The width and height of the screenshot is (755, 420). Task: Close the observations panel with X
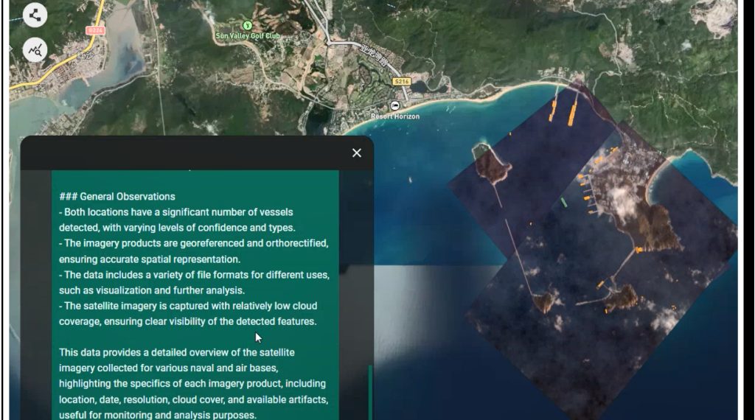pyautogui.click(x=357, y=153)
